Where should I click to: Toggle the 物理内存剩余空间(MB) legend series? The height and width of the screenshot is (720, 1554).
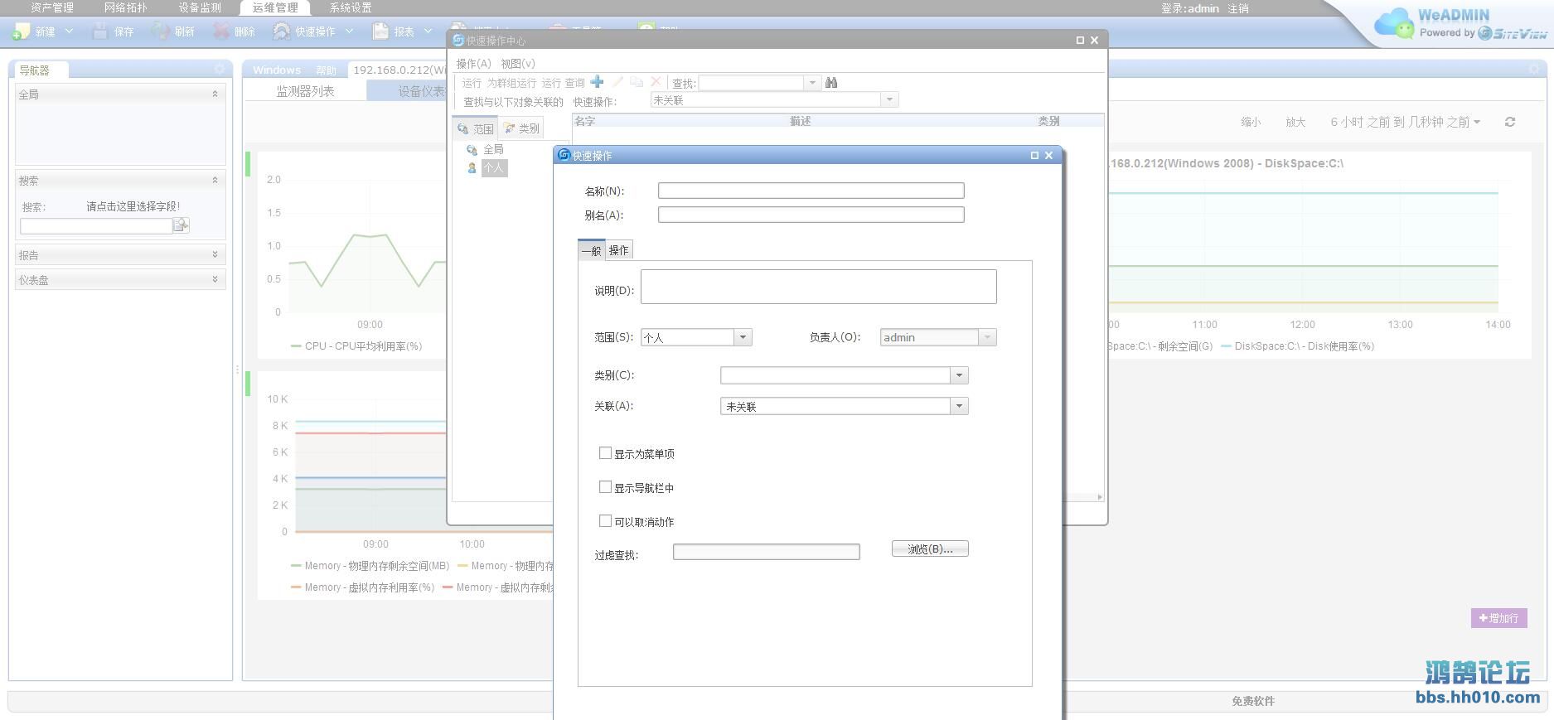tap(370, 566)
